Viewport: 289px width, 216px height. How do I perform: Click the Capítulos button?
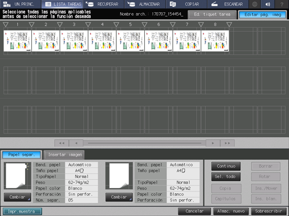tap(226, 199)
